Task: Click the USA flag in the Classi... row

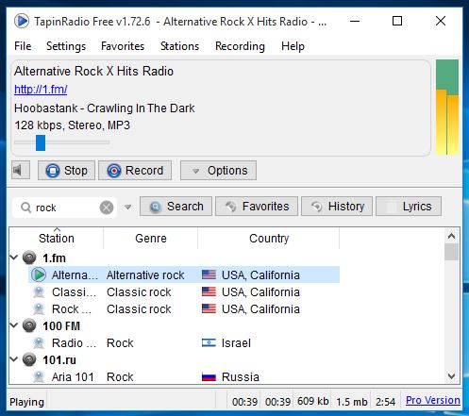Action: tap(209, 292)
